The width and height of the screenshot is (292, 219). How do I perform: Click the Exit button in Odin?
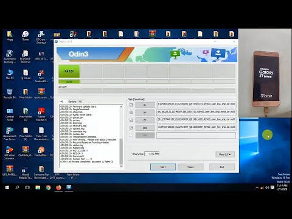(x=222, y=167)
